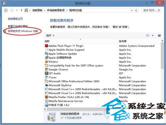Click the Back navigation arrow
Viewport: 166px width, 125px height.
click(x=6, y=10)
